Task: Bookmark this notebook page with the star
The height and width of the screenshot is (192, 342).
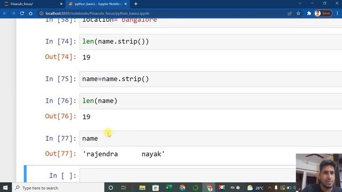Action: pos(298,13)
